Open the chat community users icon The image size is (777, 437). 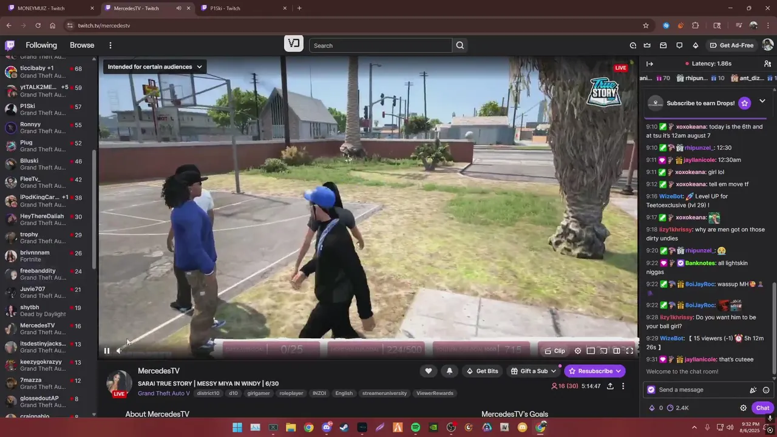point(768,64)
